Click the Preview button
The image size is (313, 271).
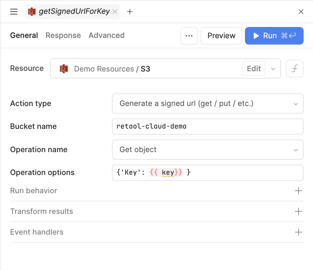(221, 36)
